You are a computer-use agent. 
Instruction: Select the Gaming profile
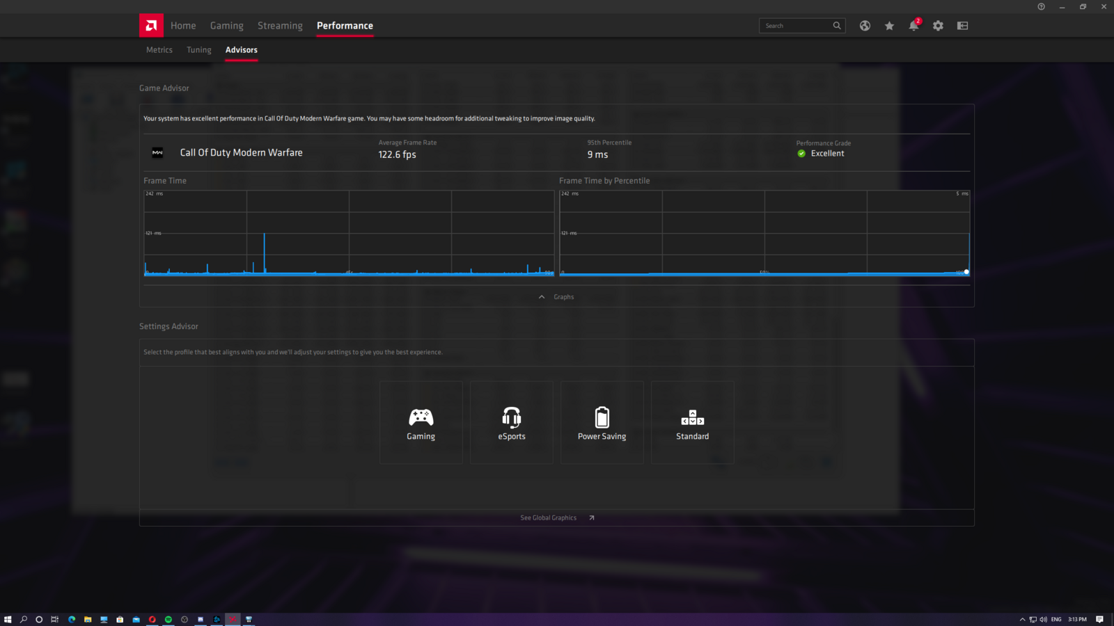coord(421,422)
